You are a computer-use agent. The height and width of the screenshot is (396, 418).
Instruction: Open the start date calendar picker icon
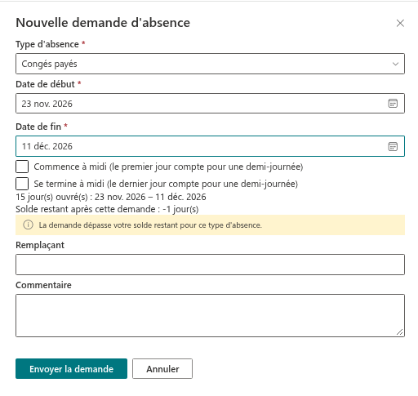click(393, 104)
